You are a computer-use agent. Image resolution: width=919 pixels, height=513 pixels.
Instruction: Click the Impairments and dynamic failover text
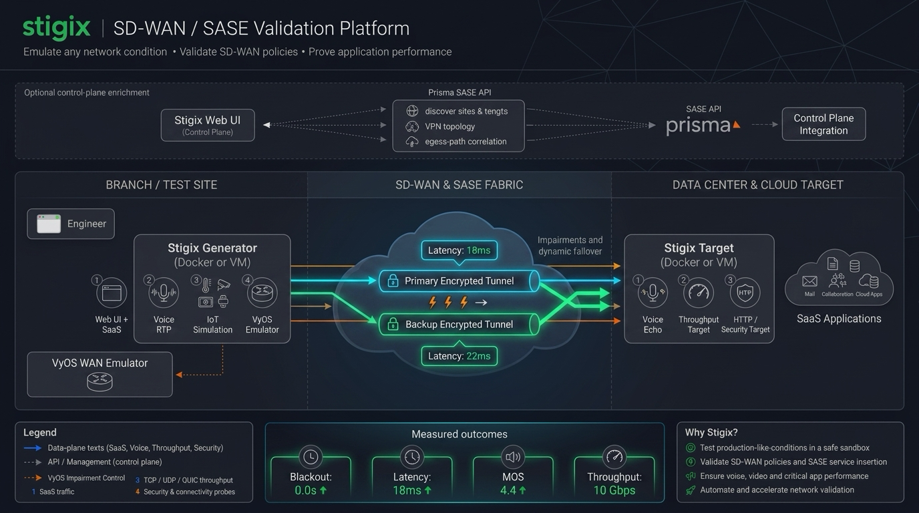pyautogui.click(x=570, y=246)
